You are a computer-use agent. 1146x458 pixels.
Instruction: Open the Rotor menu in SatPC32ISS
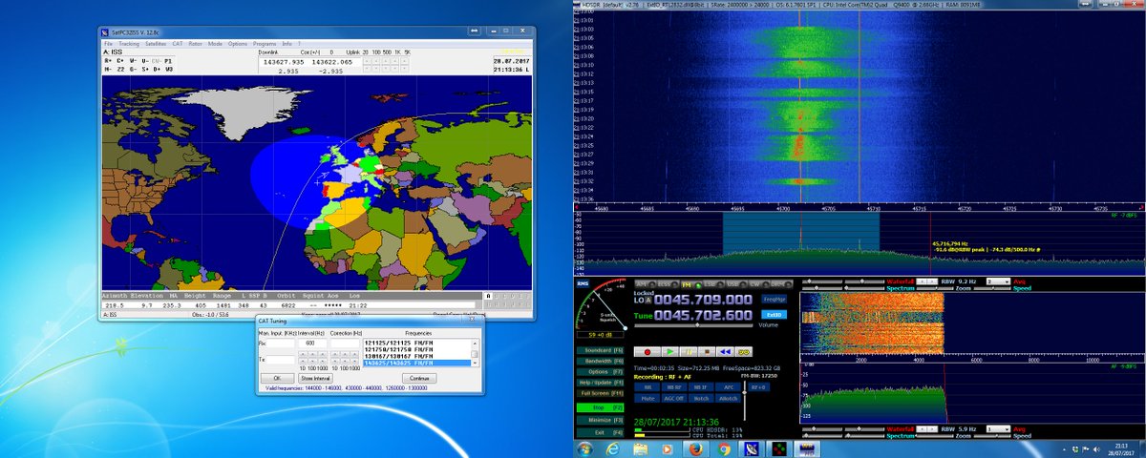tap(197, 43)
